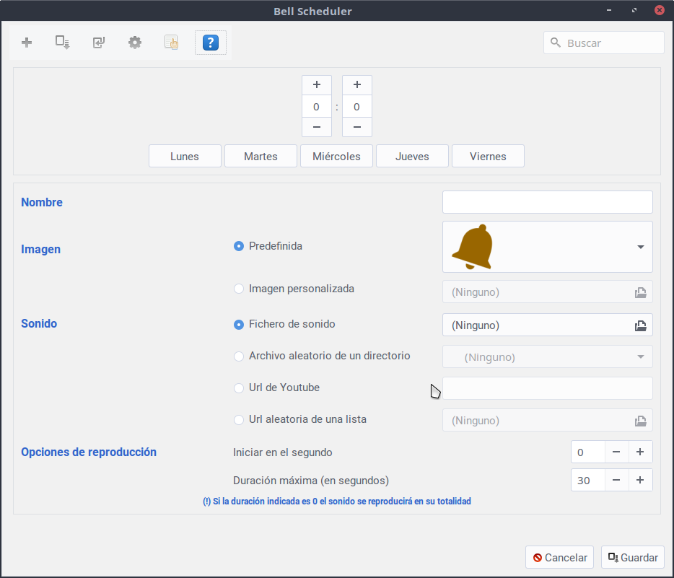Open the predefined bell image dropdown
This screenshot has width=674, height=578.
pos(640,247)
